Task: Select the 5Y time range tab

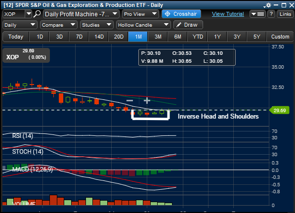Action: tap(256, 37)
